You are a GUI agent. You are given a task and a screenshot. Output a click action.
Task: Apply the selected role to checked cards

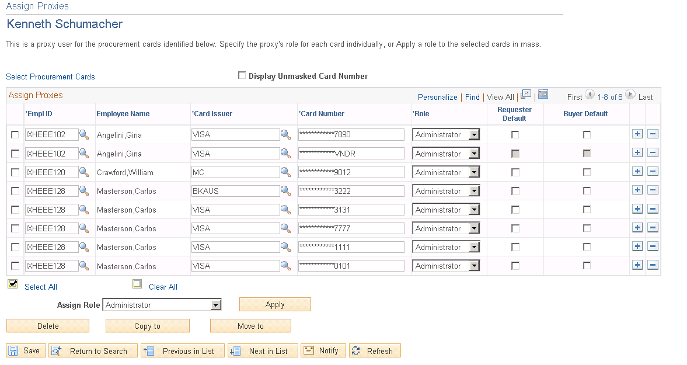coord(274,304)
